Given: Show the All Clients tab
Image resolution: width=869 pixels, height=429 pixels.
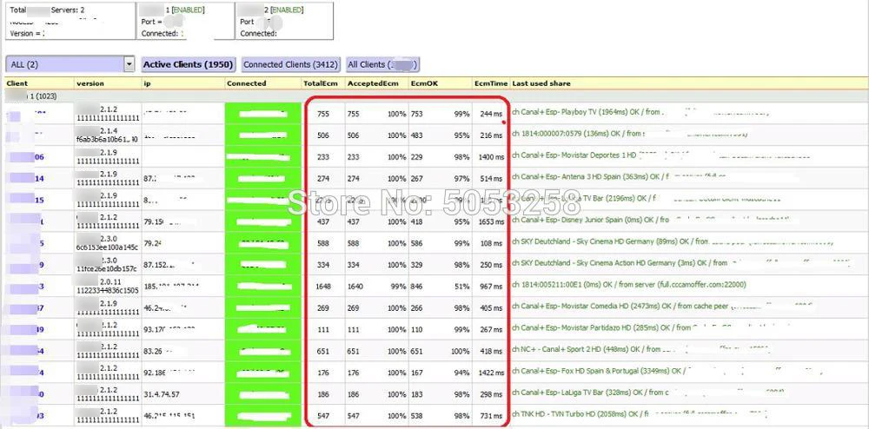Looking at the screenshot, I should (x=382, y=64).
